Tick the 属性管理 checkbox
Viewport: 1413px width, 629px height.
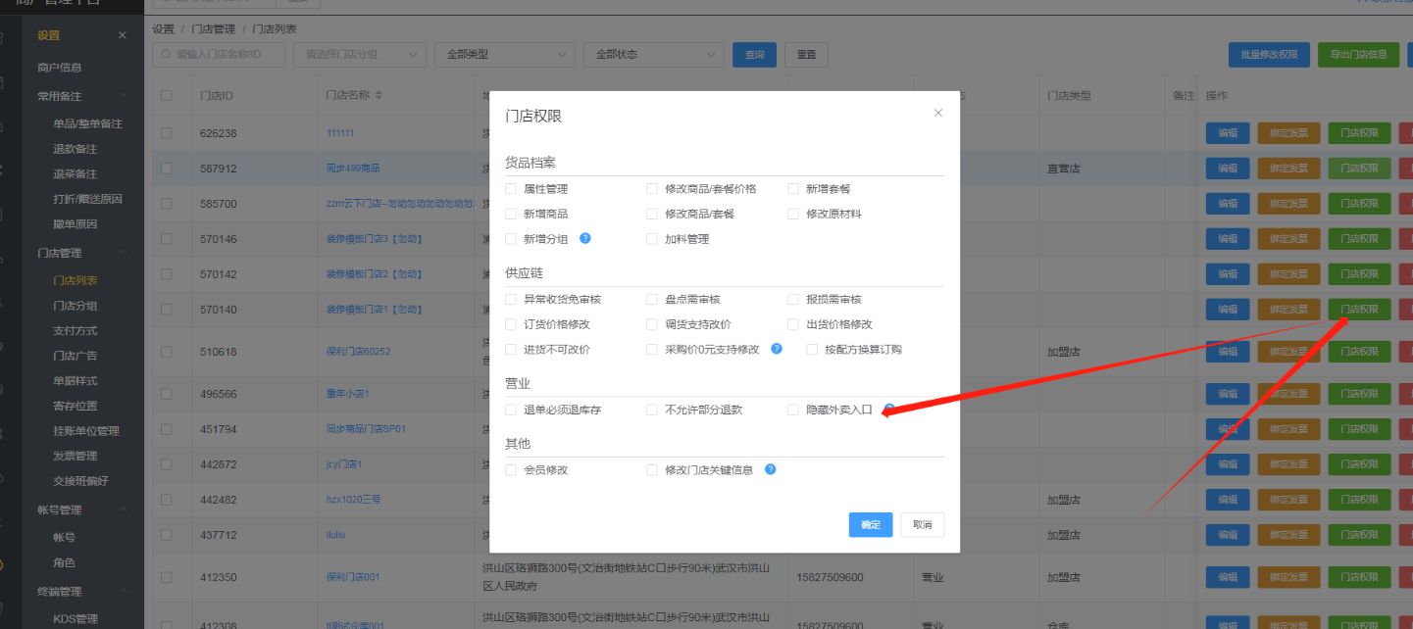(510, 188)
